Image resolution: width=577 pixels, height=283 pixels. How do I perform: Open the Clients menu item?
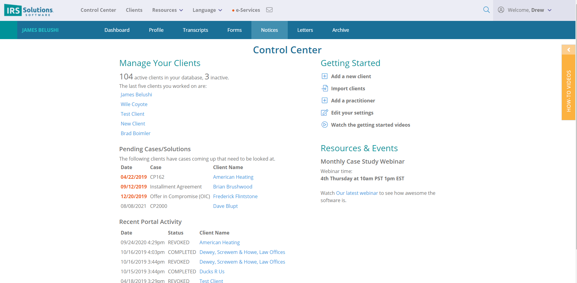134,10
